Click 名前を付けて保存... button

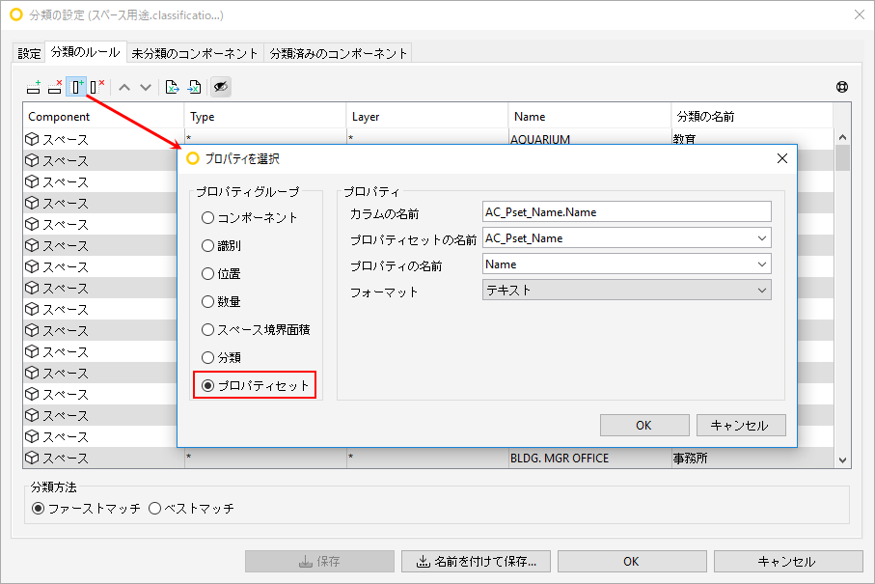(476, 561)
